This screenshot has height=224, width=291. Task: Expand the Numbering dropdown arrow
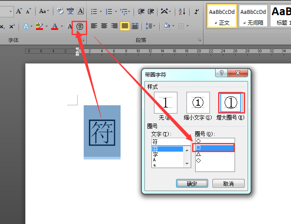tap(116, 12)
